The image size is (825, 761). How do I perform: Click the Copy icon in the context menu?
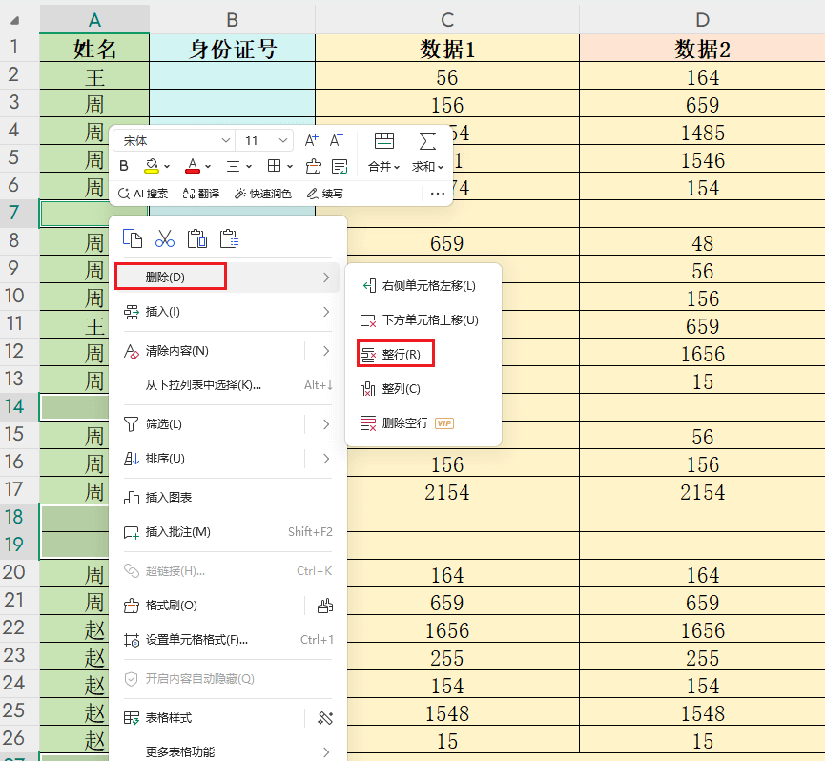pyautogui.click(x=134, y=237)
